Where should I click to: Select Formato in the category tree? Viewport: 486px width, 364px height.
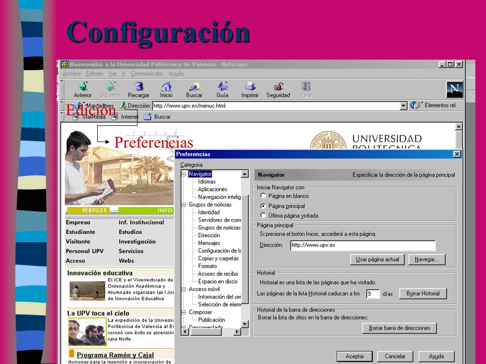click(208, 266)
